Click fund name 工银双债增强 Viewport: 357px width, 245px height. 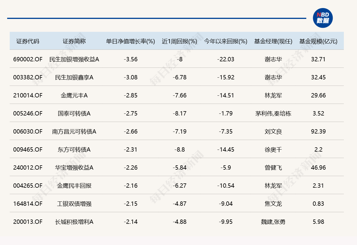[x=74, y=204]
